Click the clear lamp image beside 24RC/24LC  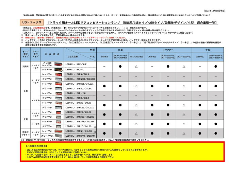click(x=59, y=98)
